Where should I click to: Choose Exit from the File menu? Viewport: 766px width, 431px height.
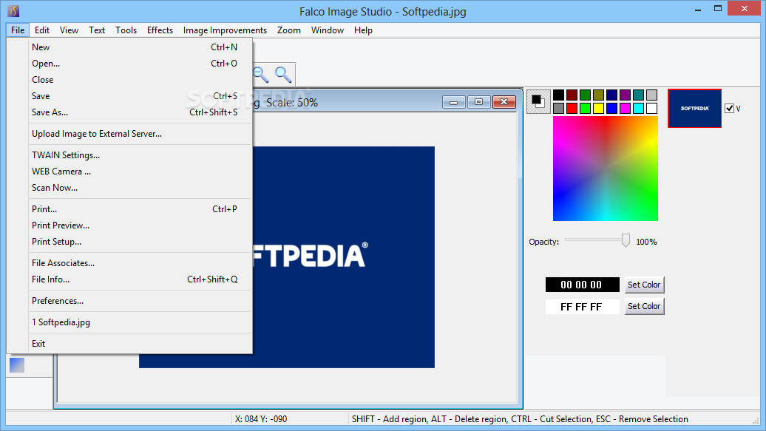coord(129,344)
